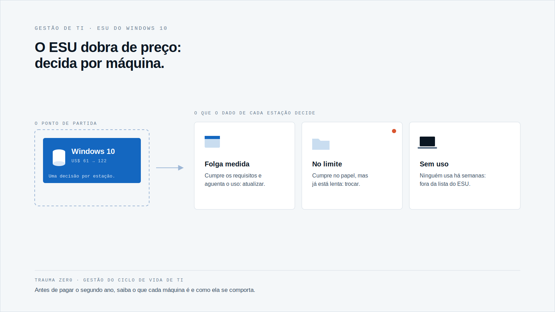This screenshot has width=555, height=312.
Task: Click 'Ninguém usa há semanas' description
Action: tap(453, 180)
